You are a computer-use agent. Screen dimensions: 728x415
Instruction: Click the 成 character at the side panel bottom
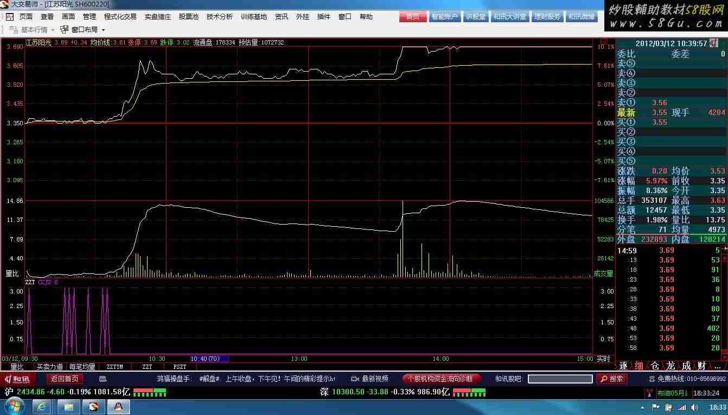tap(686, 366)
